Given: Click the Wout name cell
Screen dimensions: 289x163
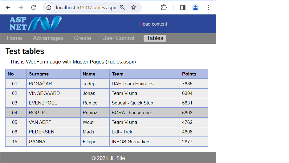Looking at the screenshot, I should [x=95, y=122].
